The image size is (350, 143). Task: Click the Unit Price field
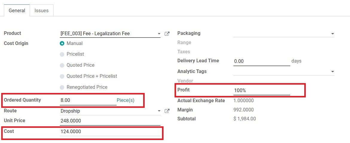110,121
